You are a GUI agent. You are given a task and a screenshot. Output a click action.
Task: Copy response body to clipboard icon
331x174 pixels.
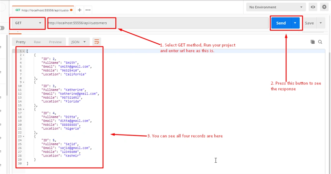(x=313, y=42)
